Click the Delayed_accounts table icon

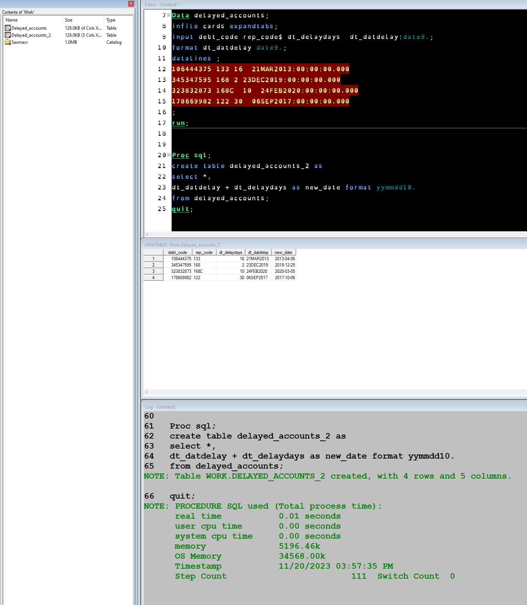[8, 28]
